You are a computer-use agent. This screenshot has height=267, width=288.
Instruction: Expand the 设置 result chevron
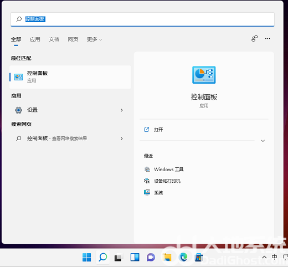coord(121,110)
